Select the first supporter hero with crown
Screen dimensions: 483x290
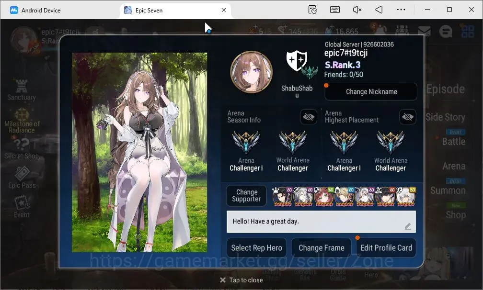282,197
